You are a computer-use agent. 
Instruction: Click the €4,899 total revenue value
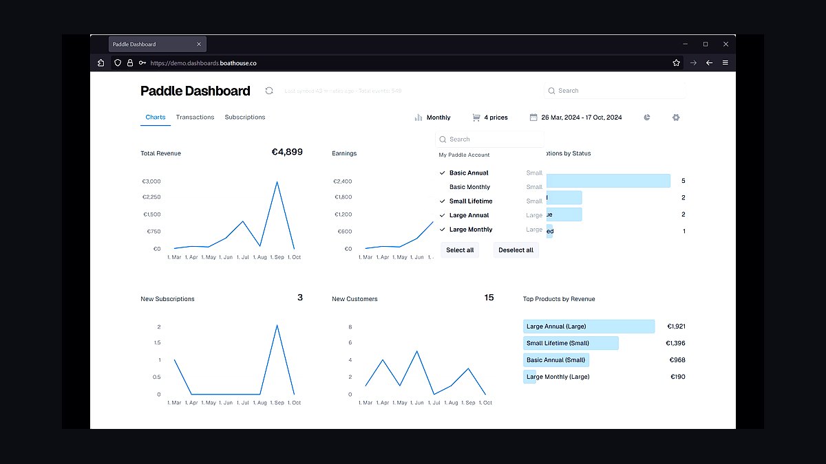[287, 152]
